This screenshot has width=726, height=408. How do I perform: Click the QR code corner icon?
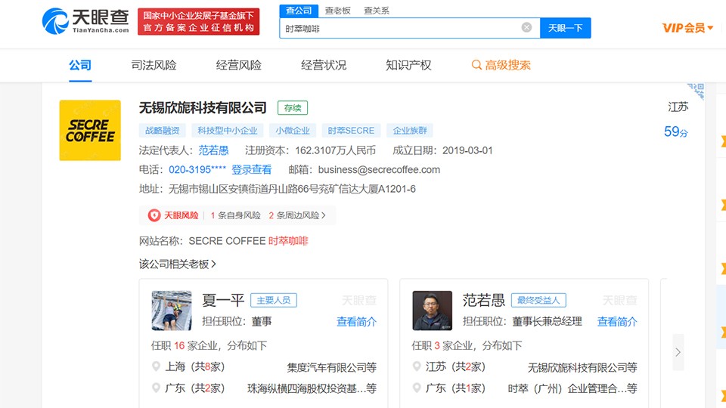click(x=696, y=91)
